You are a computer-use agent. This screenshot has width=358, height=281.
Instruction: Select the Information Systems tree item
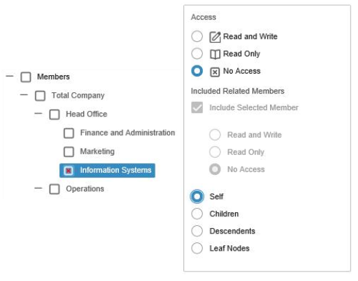(x=107, y=171)
